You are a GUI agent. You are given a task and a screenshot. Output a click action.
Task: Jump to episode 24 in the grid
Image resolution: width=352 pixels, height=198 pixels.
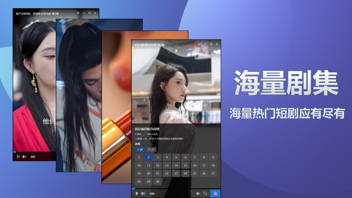click(x=185, y=173)
